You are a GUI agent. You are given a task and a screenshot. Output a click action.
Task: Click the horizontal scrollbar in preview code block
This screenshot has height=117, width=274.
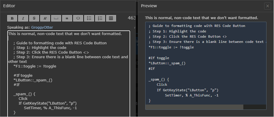(194, 107)
